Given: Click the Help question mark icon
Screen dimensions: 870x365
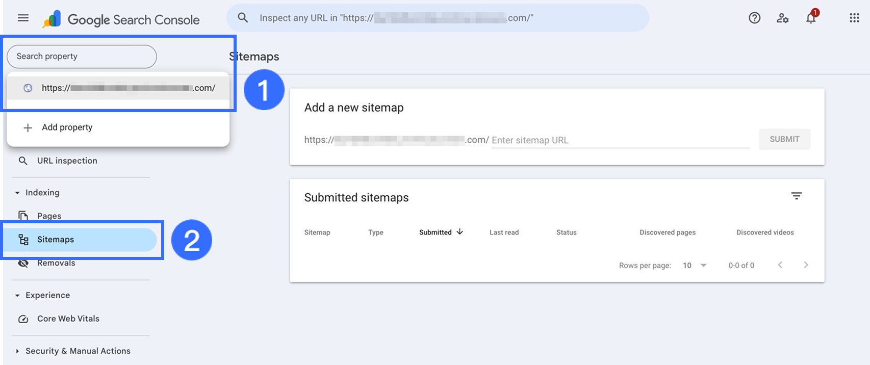Looking at the screenshot, I should pos(754,18).
